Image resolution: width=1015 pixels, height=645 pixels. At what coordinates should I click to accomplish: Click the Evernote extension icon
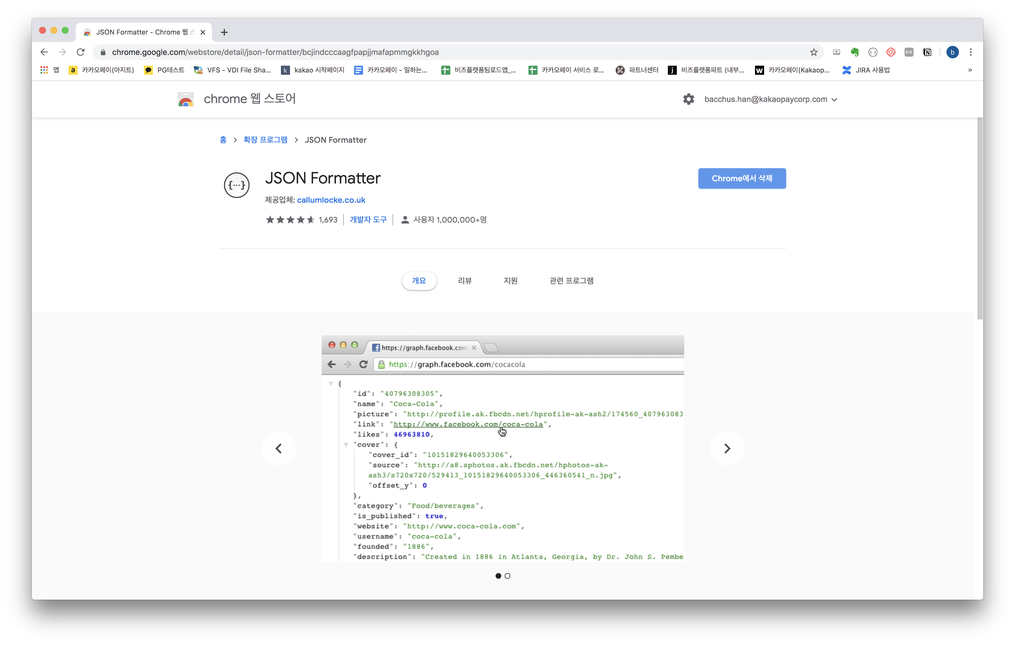(854, 52)
